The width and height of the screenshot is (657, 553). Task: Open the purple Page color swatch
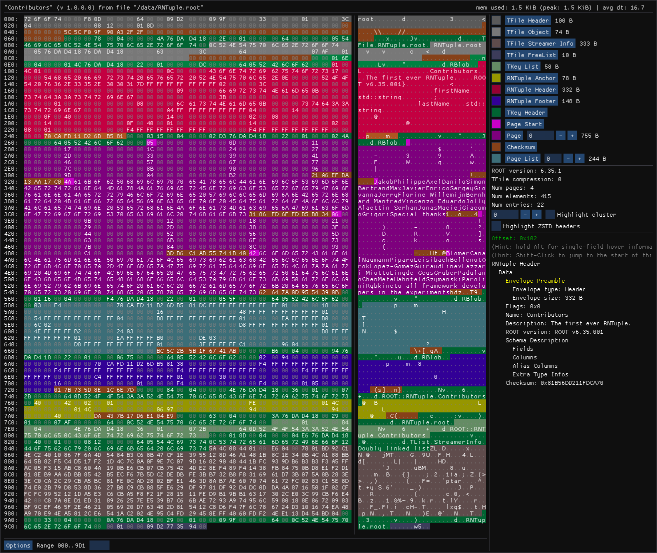click(x=496, y=136)
